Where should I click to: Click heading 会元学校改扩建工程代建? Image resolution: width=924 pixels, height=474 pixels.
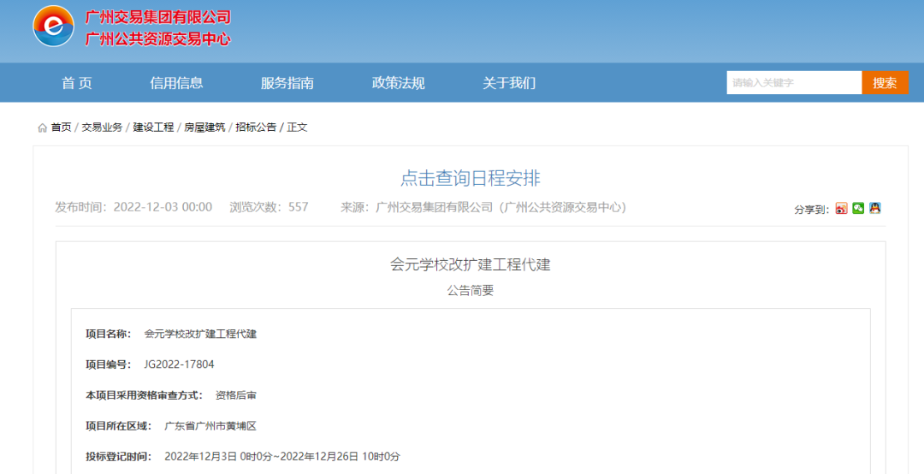pyautogui.click(x=471, y=264)
